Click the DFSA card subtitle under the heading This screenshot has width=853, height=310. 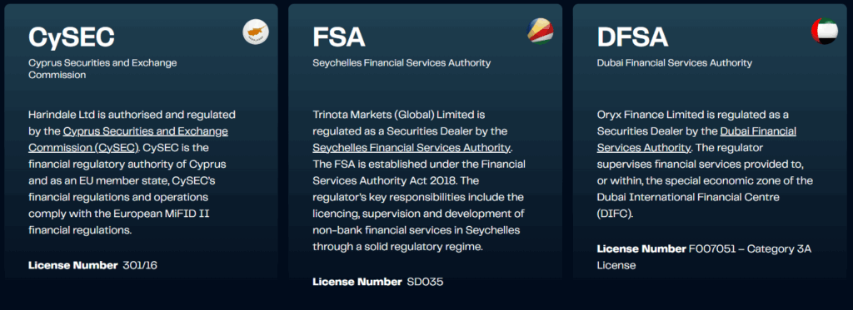coord(675,63)
